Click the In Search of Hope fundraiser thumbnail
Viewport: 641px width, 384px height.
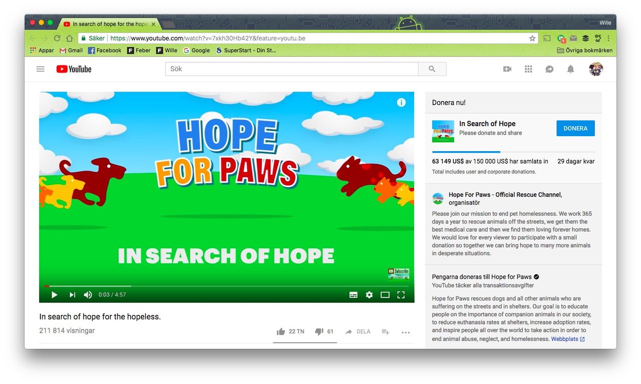pos(443,131)
